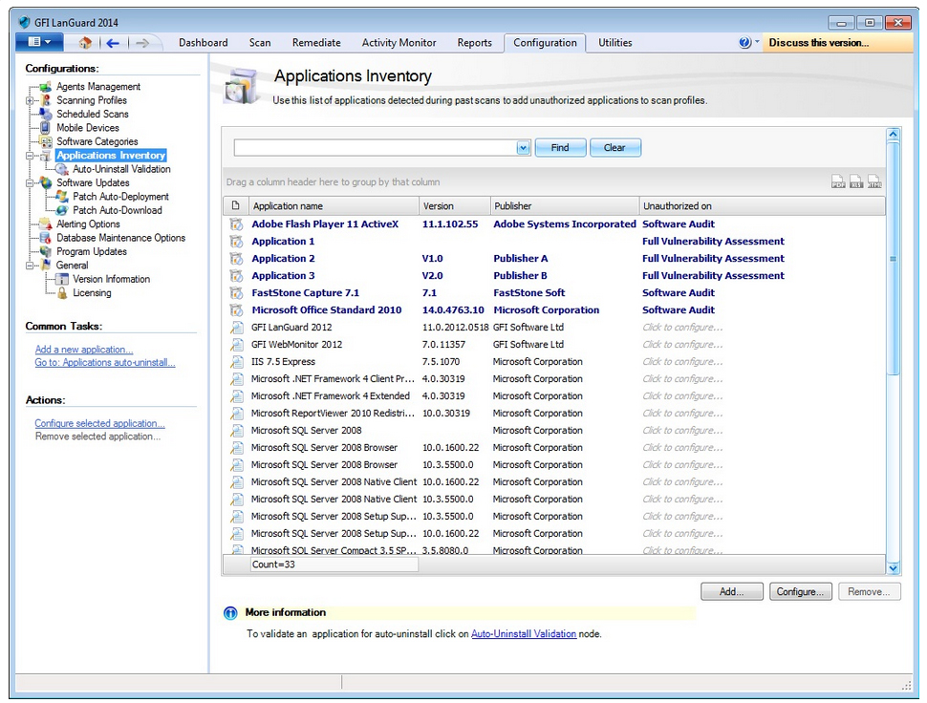The width and height of the screenshot is (927, 703).
Task: Click the Auto-Uninstall Validation icon
Action: click(x=62, y=170)
